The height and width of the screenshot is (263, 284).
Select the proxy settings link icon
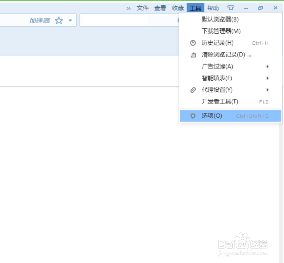193,90
